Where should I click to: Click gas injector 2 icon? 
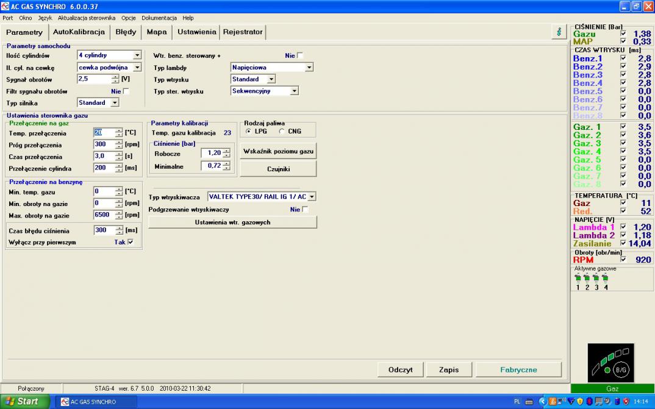pyautogui.click(x=587, y=278)
